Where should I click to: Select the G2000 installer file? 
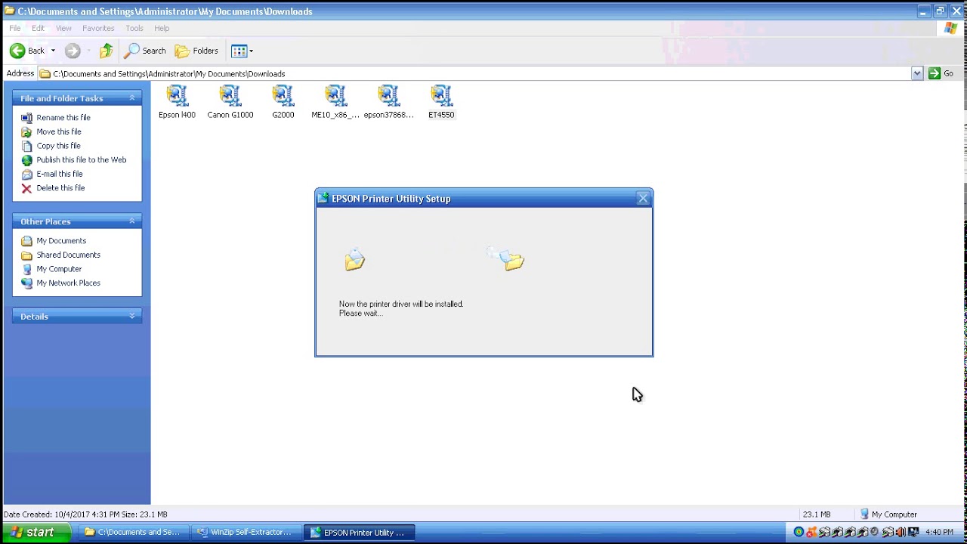pos(283,102)
